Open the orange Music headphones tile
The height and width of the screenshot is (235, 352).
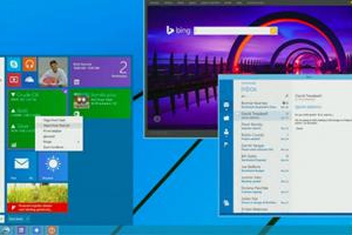[29, 64]
